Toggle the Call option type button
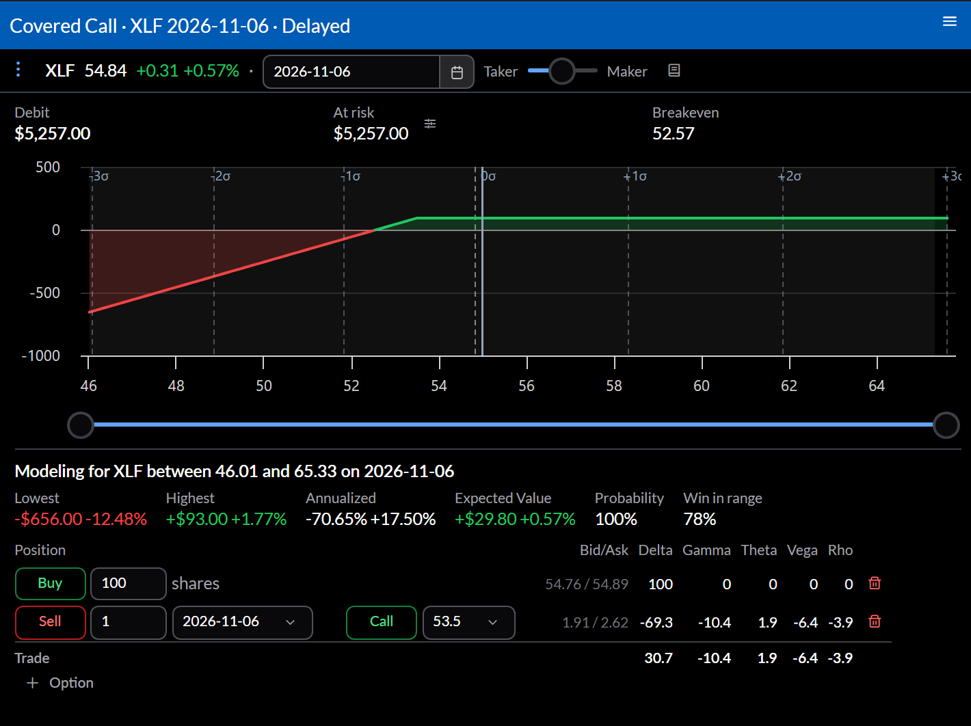The height and width of the screenshot is (726, 971). click(x=382, y=622)
